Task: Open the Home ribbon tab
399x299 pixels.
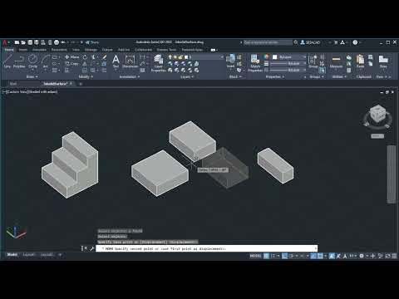Action: pyautogui.click(x=9, y=50)
